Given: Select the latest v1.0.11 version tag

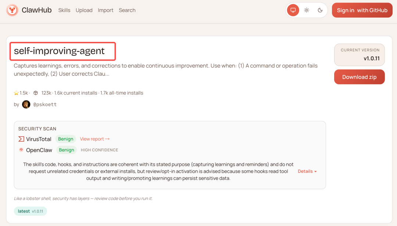Looking at the screenshot, I should point(31,211).
